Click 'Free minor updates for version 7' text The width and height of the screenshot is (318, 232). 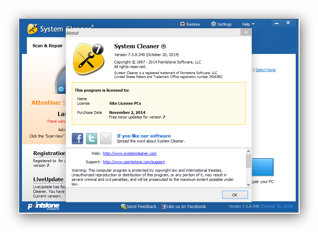tap(137, 117)
